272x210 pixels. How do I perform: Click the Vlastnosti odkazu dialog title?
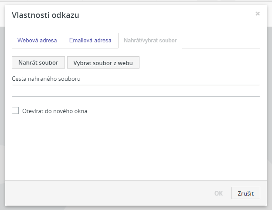click(x=45, y=15)
